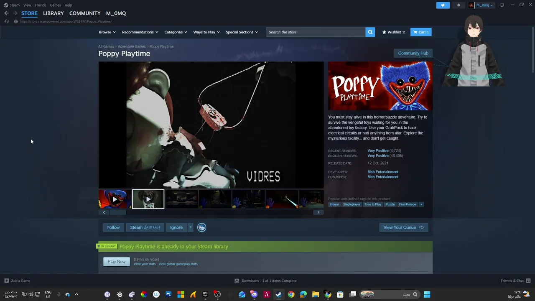Select the Horror tag
535x301 pixels.
pos(334,204)
